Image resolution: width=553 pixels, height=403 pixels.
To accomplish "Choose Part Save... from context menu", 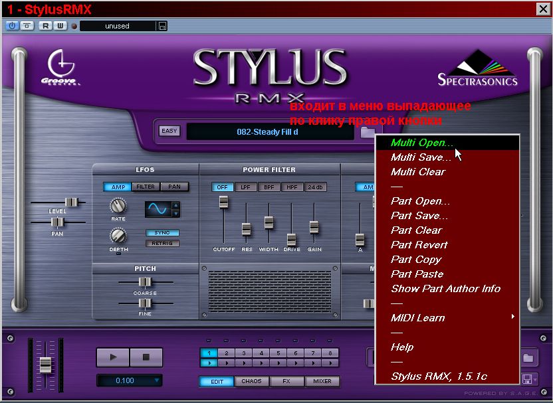I will [447, 216].
